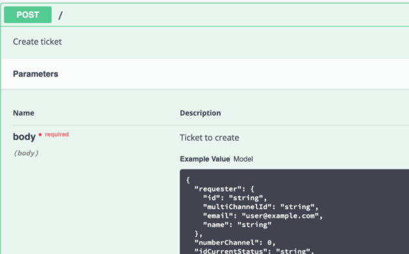Click the "id": "string" line
Screen dimensions: 409x254
tap(235, 198)
